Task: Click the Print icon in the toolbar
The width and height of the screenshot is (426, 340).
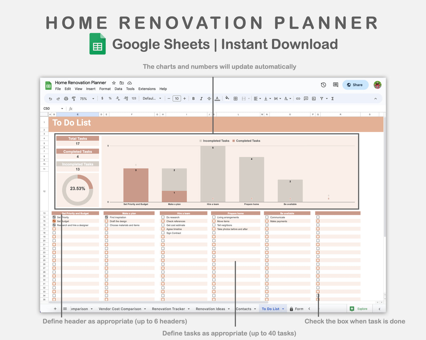Action: click(x=66, y=99)
